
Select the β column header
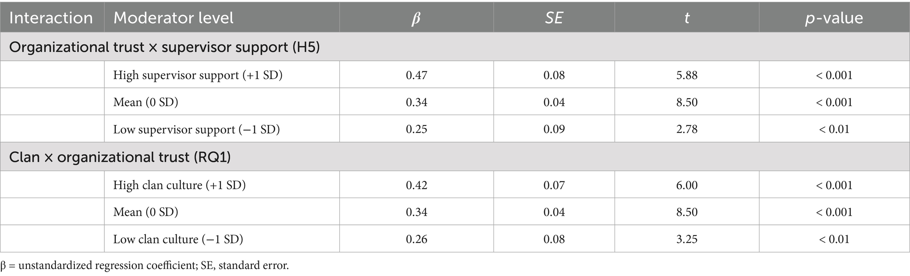(416, 18)
